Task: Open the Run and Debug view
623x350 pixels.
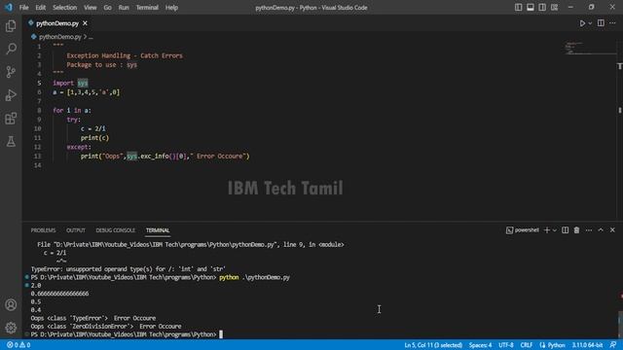Action: click(x=11, y=95)
